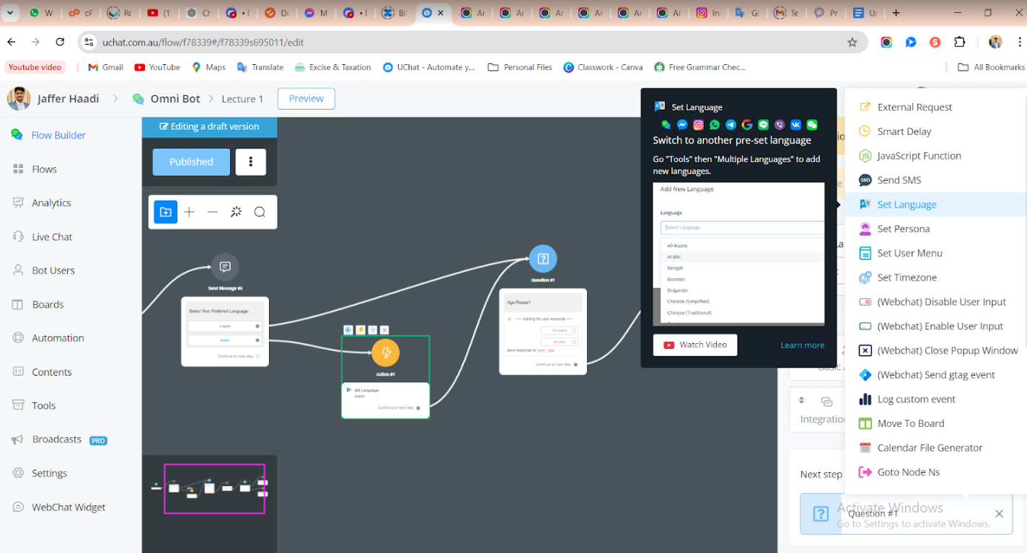Select the Question #1 node icon on canvas
This screenshot has width=1027, height=553.
pos(543,259)
